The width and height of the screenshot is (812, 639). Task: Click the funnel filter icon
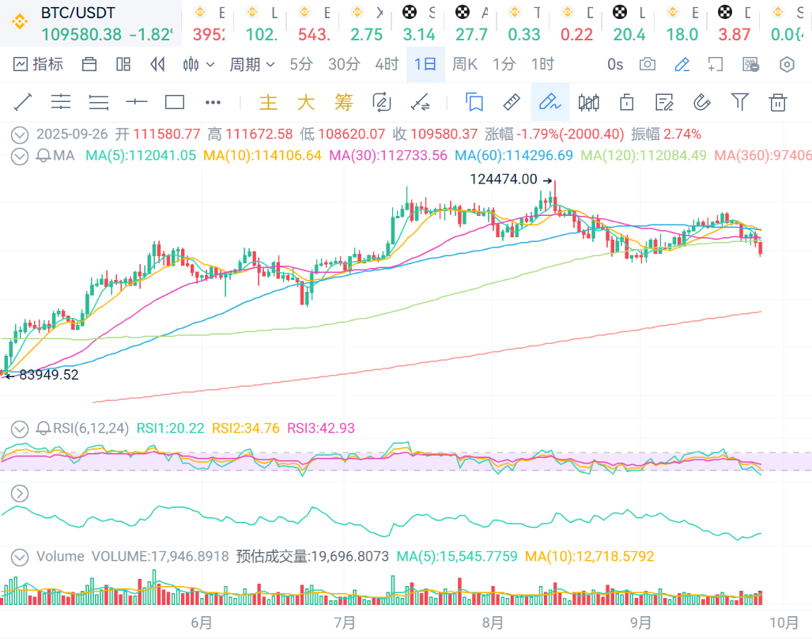pyautogui.click(x=739, y=102)
